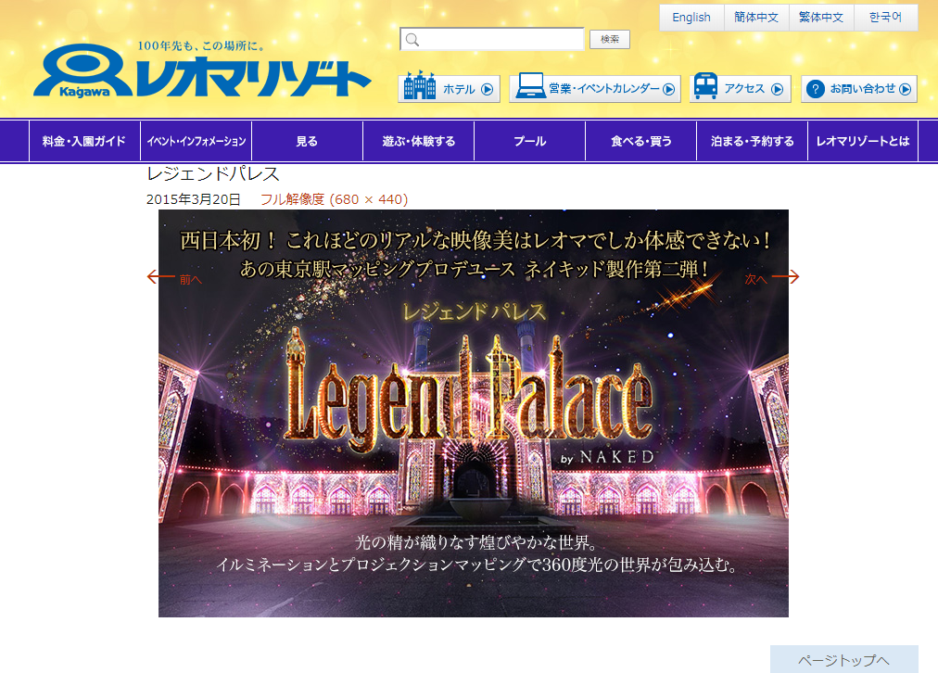Viewport: 938px width, 673px height.
Task: Click the 検索 search button
Action: pos(610,40)
